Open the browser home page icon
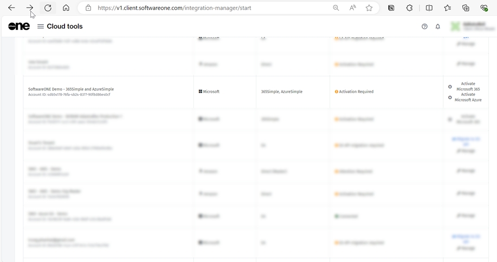The height and width of the screenshot is (262, 497). pyautogui.click(x=66, y=8)
